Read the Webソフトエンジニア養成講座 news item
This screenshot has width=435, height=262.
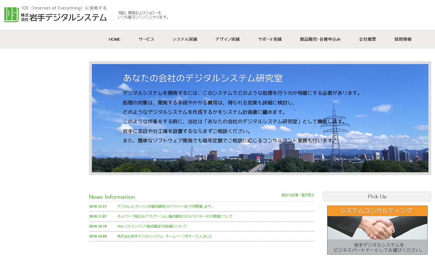click(152, 226)
